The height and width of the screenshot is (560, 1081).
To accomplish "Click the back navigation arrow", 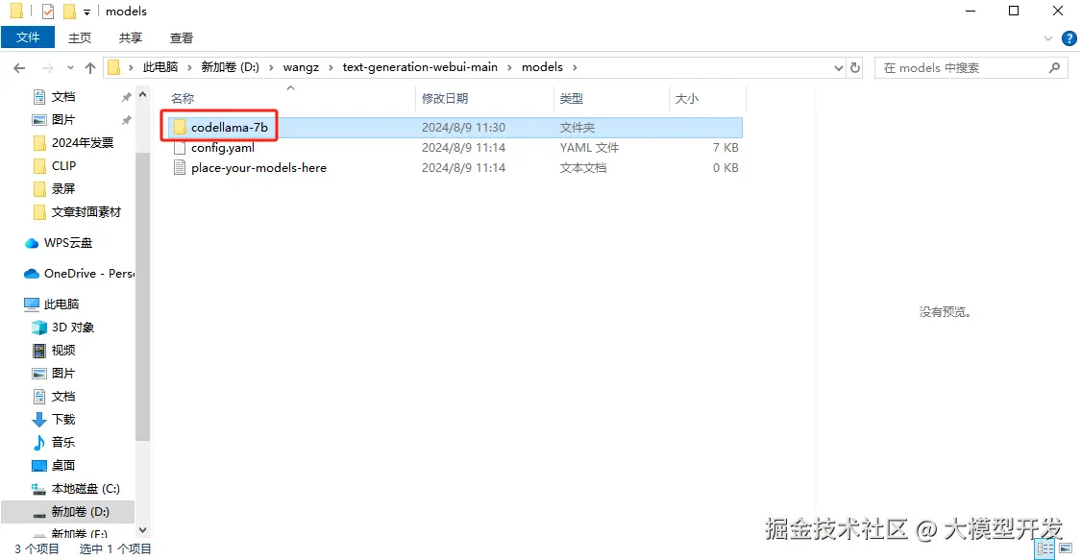I will (x=19, y=67).
